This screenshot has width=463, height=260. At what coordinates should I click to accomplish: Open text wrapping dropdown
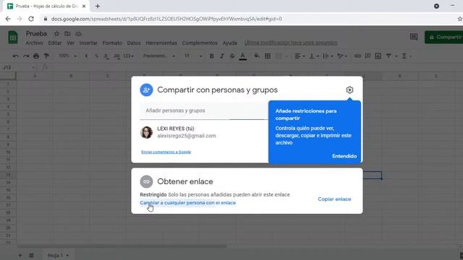tap(328, 56)
